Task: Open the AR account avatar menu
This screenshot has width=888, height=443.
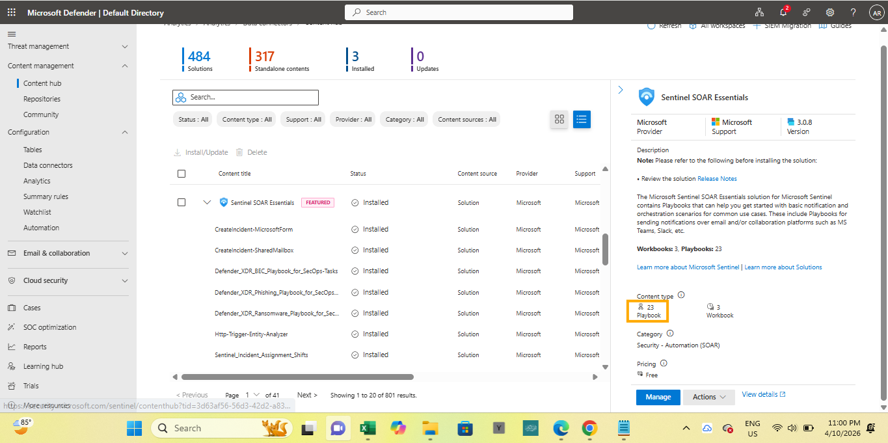Action: pos(876,12)
